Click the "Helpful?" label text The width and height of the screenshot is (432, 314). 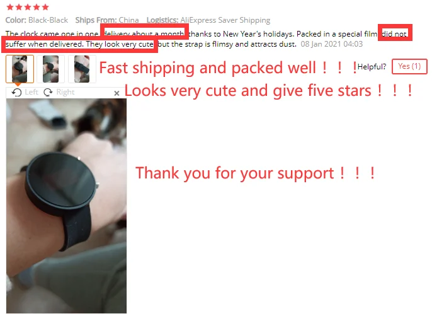372,67
